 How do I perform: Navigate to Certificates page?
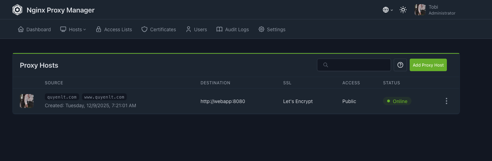point(159,29)
